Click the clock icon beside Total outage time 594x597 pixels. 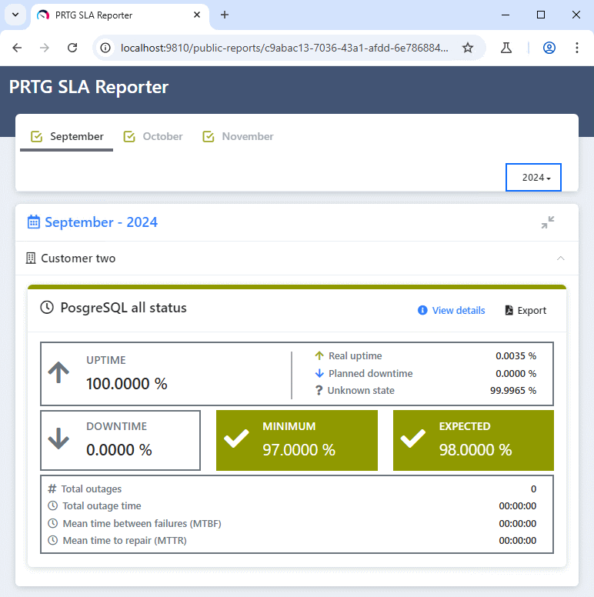tap(52, 505)
